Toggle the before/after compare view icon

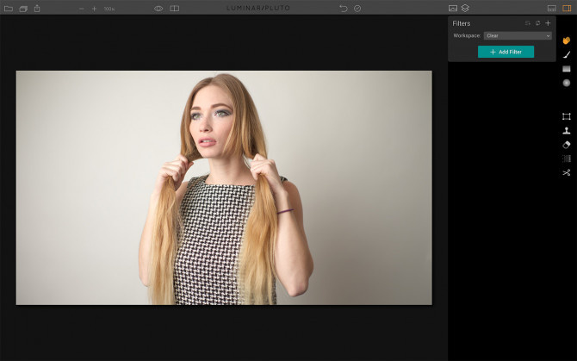[x=175, y=9]
